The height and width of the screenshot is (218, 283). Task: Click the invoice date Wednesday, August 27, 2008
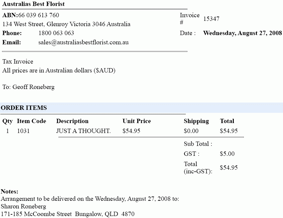click(x=242, y=33)
